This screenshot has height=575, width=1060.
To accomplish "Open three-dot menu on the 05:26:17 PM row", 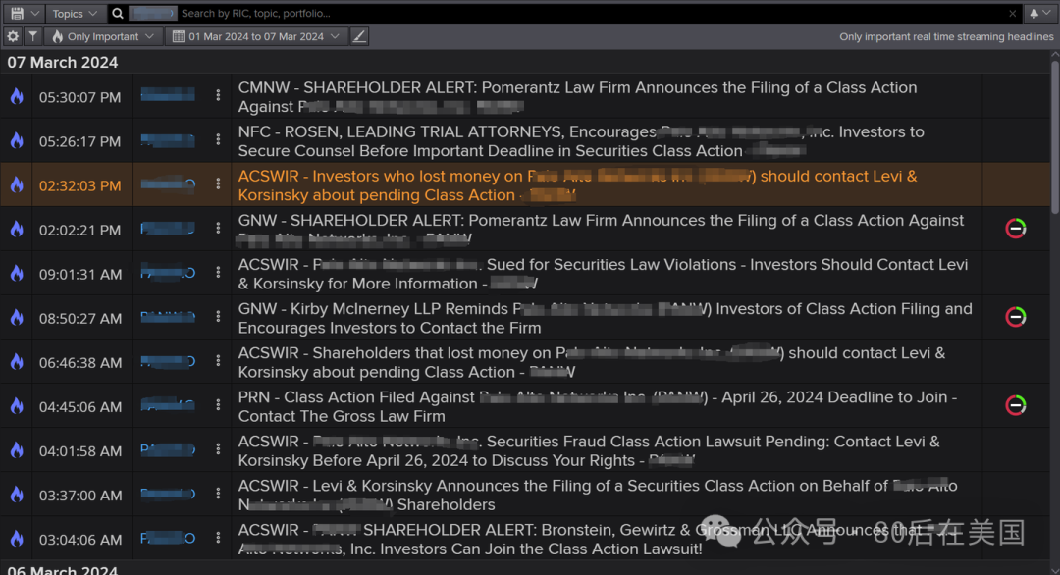I will click(218, 140).
